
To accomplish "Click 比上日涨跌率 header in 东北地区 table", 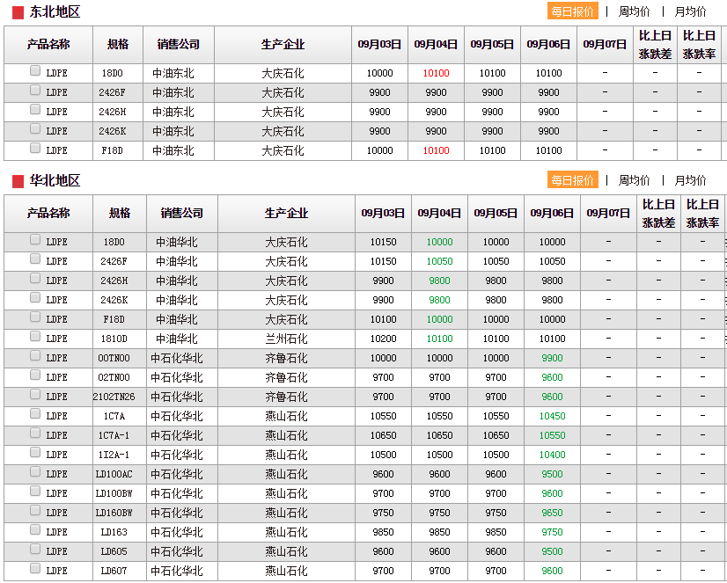I will coord(699,45).
